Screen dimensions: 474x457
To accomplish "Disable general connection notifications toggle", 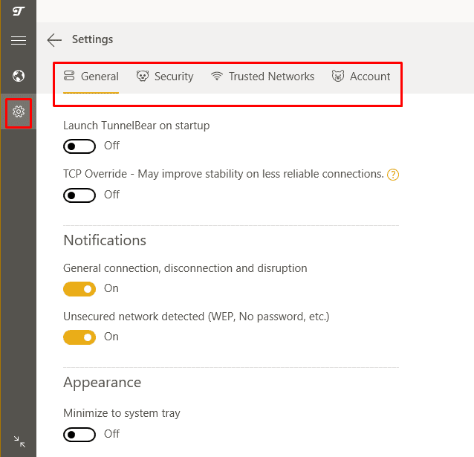I will (79, 289).
